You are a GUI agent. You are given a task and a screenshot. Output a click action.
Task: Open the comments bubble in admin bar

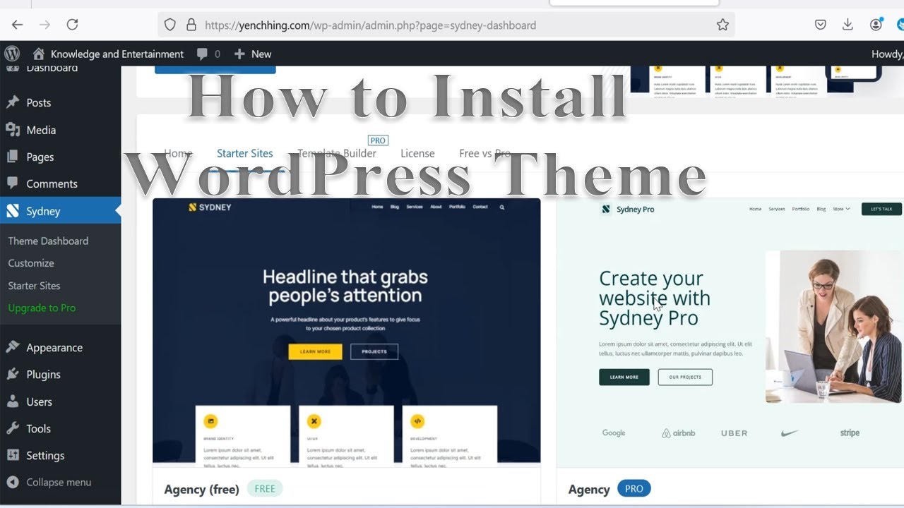203,54
